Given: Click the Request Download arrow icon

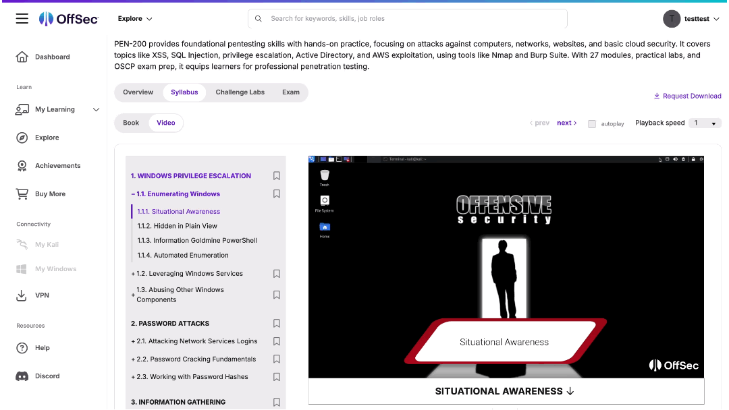Looking at the screenshot, I should click(657, 96).
